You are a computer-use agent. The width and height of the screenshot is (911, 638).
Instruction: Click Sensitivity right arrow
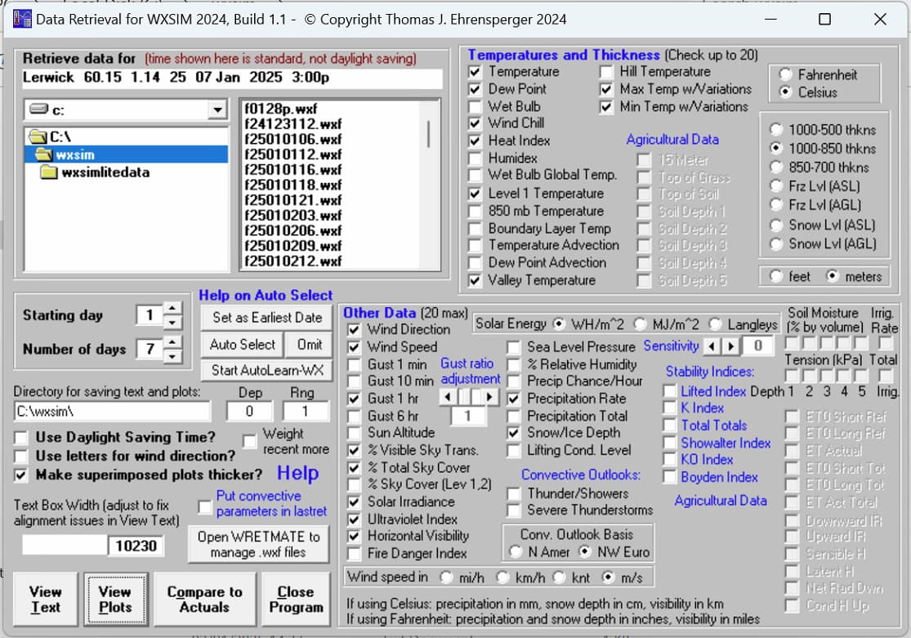[x=731, y=346]
